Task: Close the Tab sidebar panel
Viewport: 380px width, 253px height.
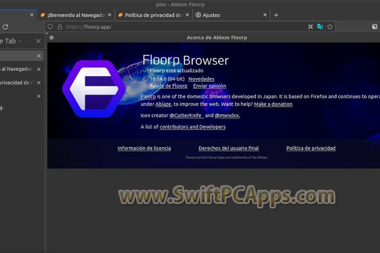Action: [x=39, y=41]
